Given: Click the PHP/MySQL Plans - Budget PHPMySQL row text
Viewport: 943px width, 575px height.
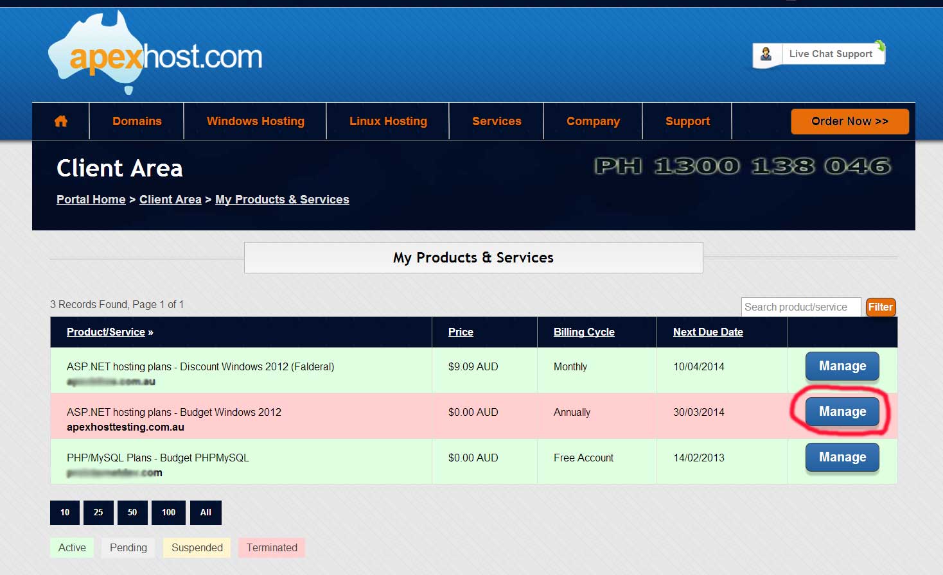Looking at the screenshot, I should [x=158, y=458].
